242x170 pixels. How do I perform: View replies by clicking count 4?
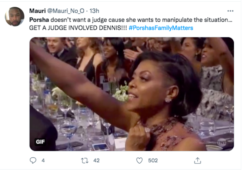(43, 161)
